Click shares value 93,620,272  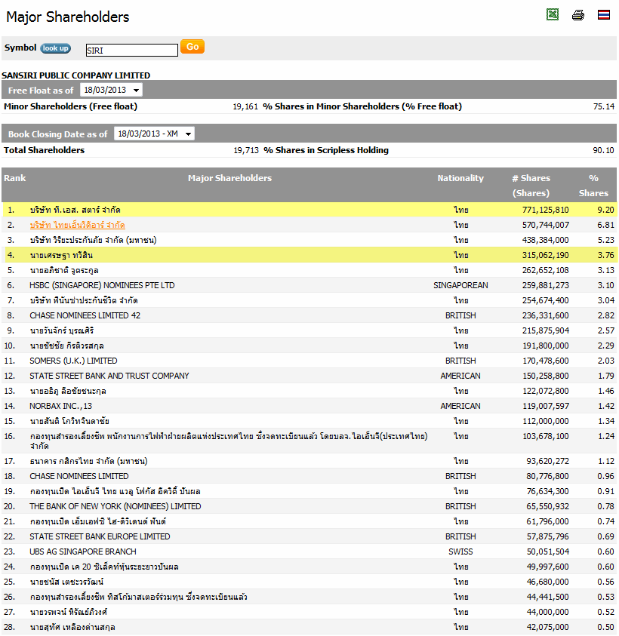coord(547,461)
